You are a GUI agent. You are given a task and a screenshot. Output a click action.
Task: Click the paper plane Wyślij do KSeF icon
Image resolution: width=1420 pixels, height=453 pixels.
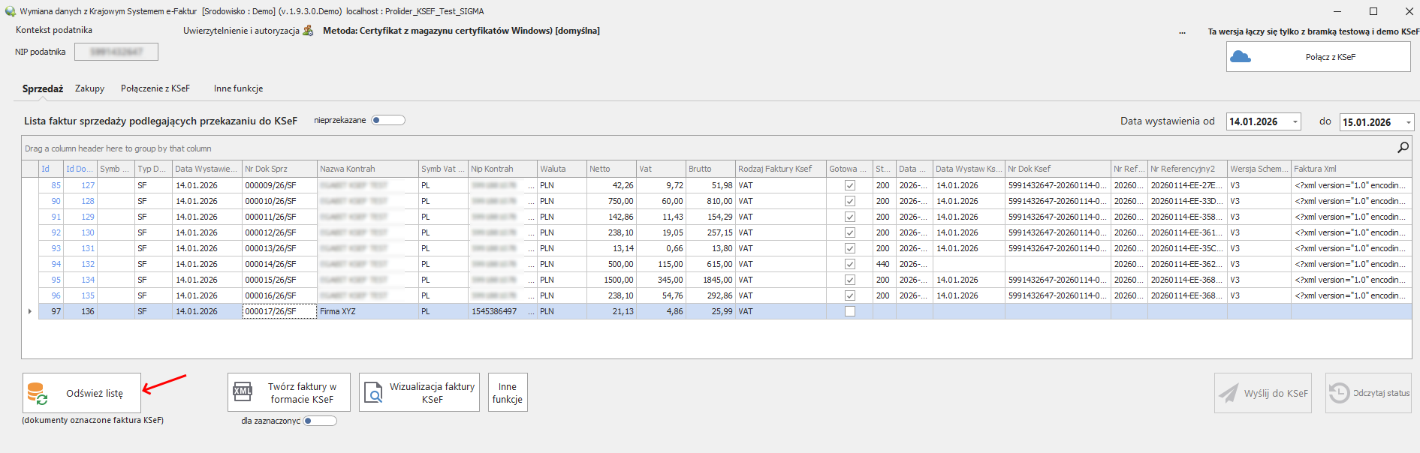(1229, 393)
